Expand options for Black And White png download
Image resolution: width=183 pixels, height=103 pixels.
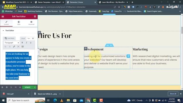point(60,94)
